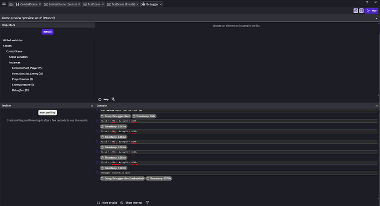Select the RuntimeGame serialization log message

(x=238, y=111)
